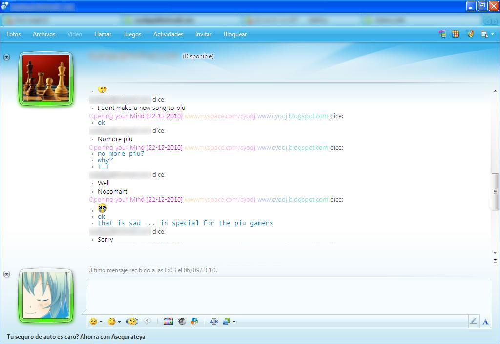This screenshot has width=500, height=344.
Task: Open the color scheme paintbrush icon
Action: tap(470, 34)
